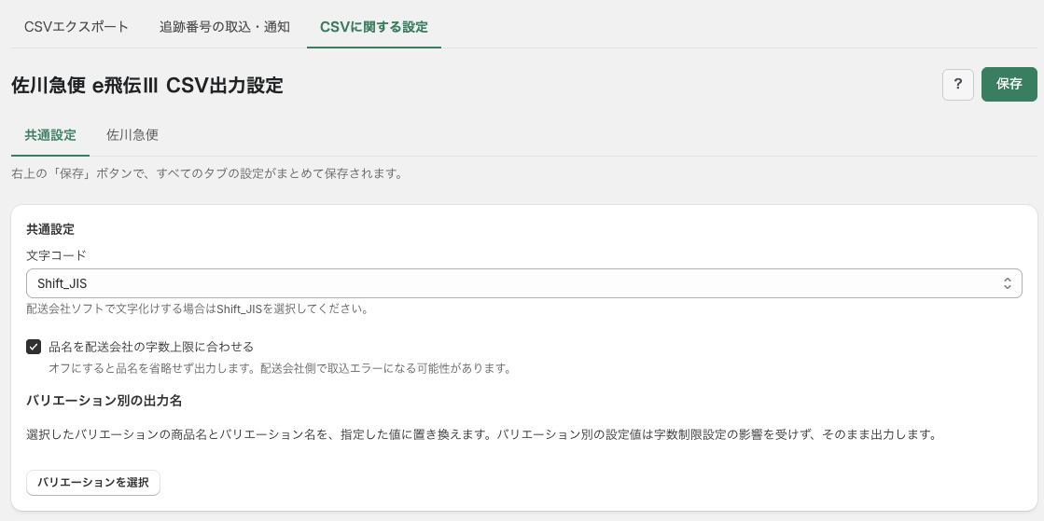Select the CSVに関する設定 tab

tap(373, 27)
